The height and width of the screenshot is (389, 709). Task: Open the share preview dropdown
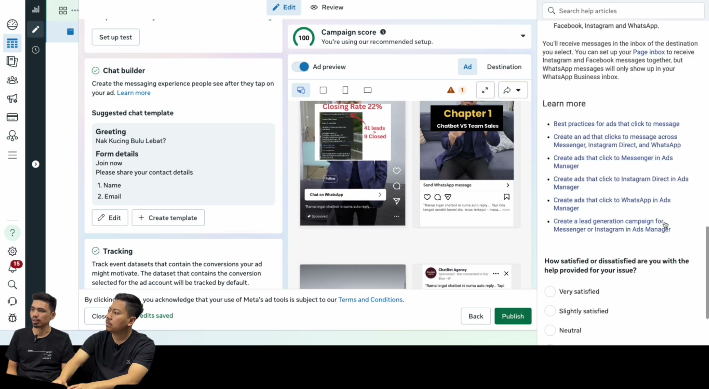coord(513,90)
